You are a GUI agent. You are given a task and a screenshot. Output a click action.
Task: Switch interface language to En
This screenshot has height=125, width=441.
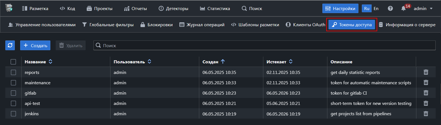376,8
